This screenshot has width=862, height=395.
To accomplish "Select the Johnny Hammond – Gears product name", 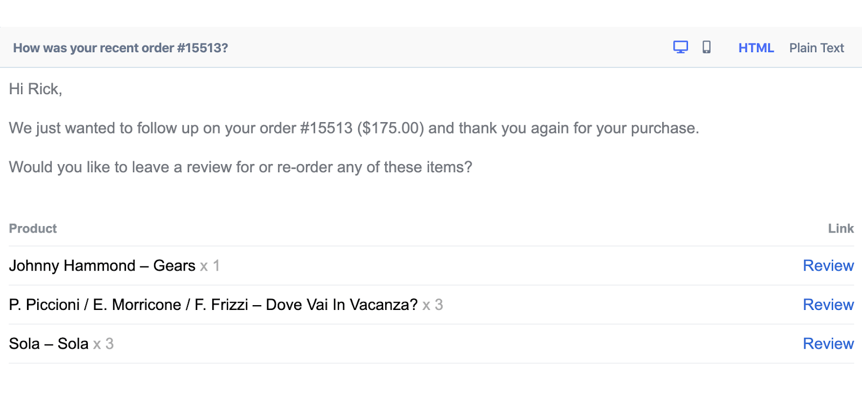I will click(x=102, y=265).
